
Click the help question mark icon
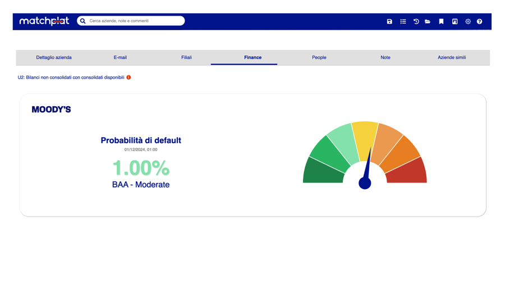click(480, 21)
